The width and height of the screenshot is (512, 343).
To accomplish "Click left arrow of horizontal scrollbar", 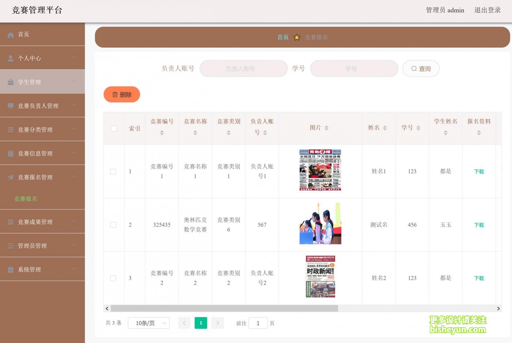I will (x=107, y=309).
